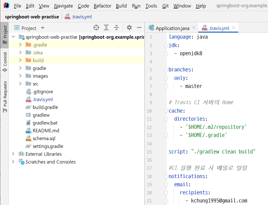Click the .travis.yml YML icon in tree
Viewport: 268px width, 205px height.
tap(28, 100)
